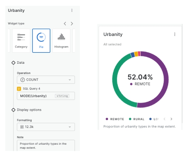The width and height of the screenshot is (189, 159).
Task: Toggle the partially visible LO legend item
Action: 154,119
